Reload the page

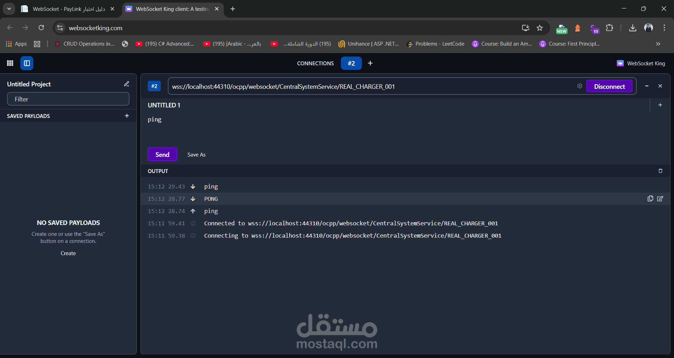(x=41, y=28)
